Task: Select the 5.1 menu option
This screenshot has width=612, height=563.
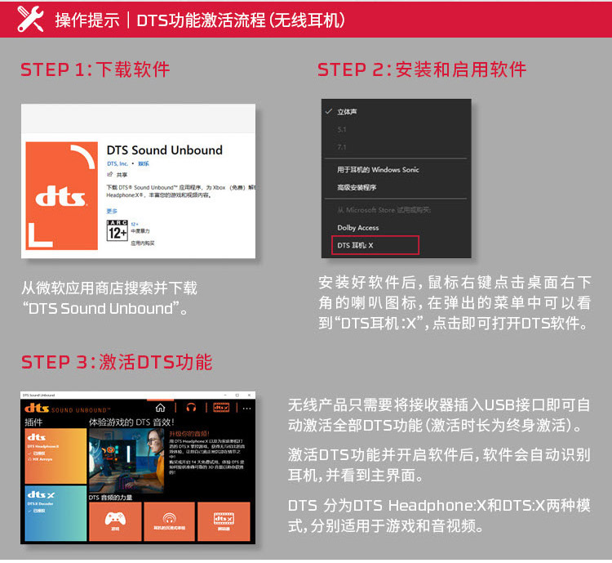Action: tap(342, 130)
